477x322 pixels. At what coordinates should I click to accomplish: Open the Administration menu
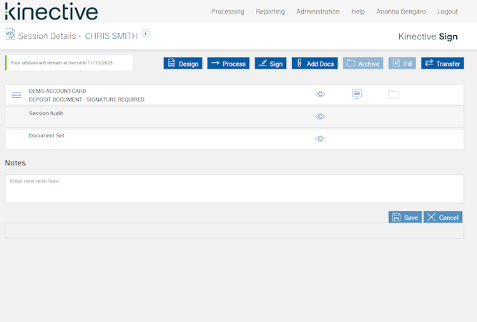318,11
